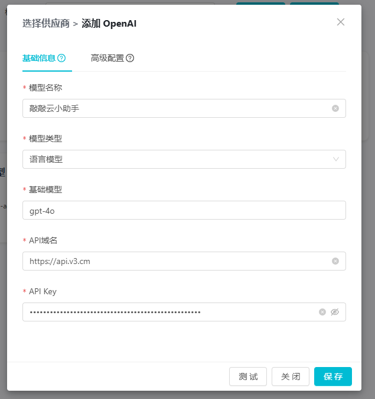Click into the 基础模型 field showing gpt-4o
Screen dimensions: 375x399
[184, 210]
